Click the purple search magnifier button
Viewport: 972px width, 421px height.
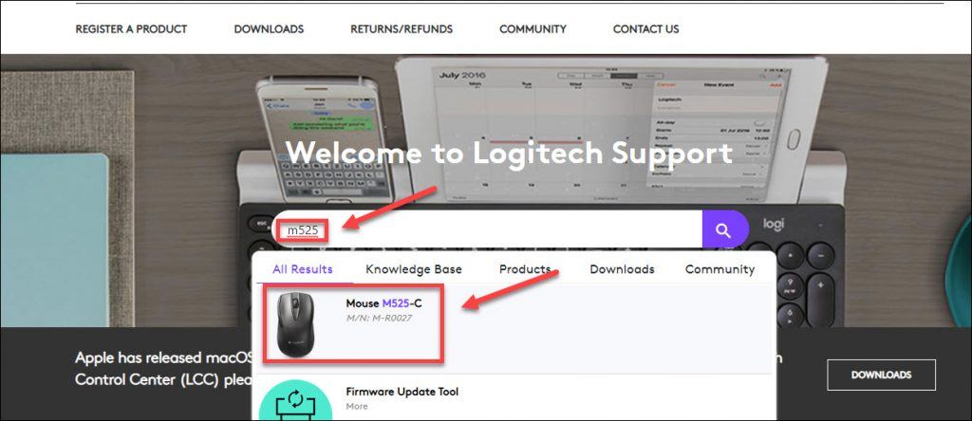725,229
